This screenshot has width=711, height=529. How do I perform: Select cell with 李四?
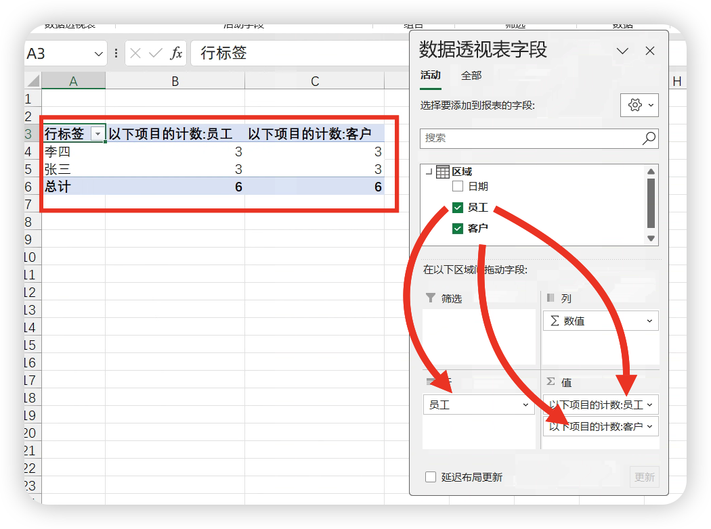point(73,152)
